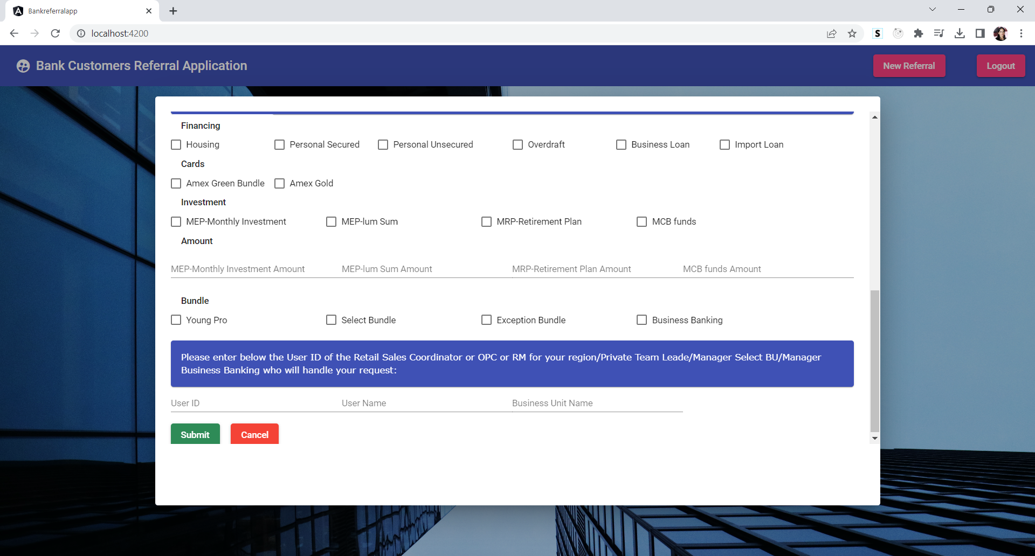Image resolution: width=1035 pixels, height=556 pixels.
Task: Click the bookmark star icon
Action: tap(852, 33)
